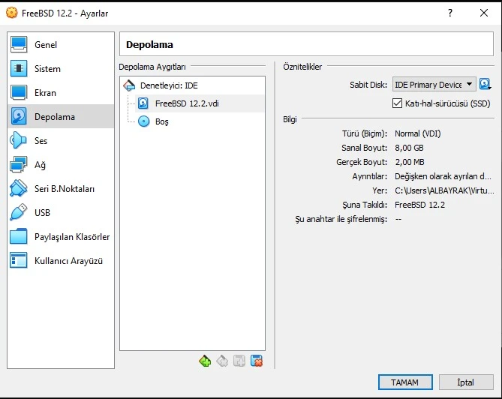Click the Ekran display icon

click(x=19, y=92)
